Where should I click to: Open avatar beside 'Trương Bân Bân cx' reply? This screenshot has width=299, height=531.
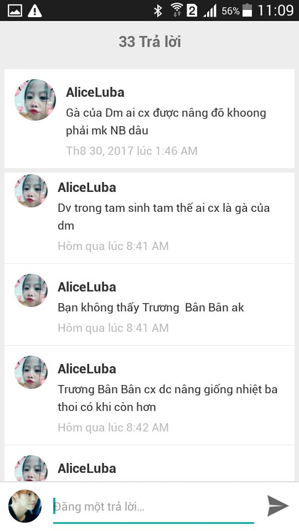31,372
